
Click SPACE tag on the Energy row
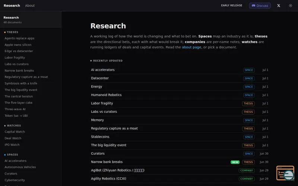tap(249, 87)
